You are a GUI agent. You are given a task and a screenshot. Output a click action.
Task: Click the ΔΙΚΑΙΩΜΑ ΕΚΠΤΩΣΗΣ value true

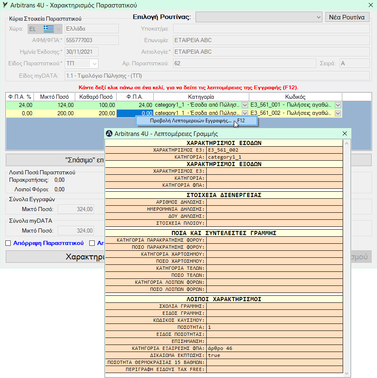(274, 355)
